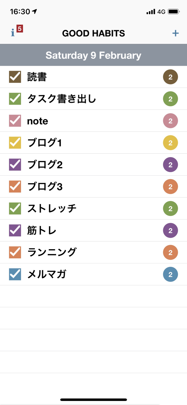Tap the blue streak badge for メルマガ
This screenshot has height=405, width=187.
pos(170,274)
